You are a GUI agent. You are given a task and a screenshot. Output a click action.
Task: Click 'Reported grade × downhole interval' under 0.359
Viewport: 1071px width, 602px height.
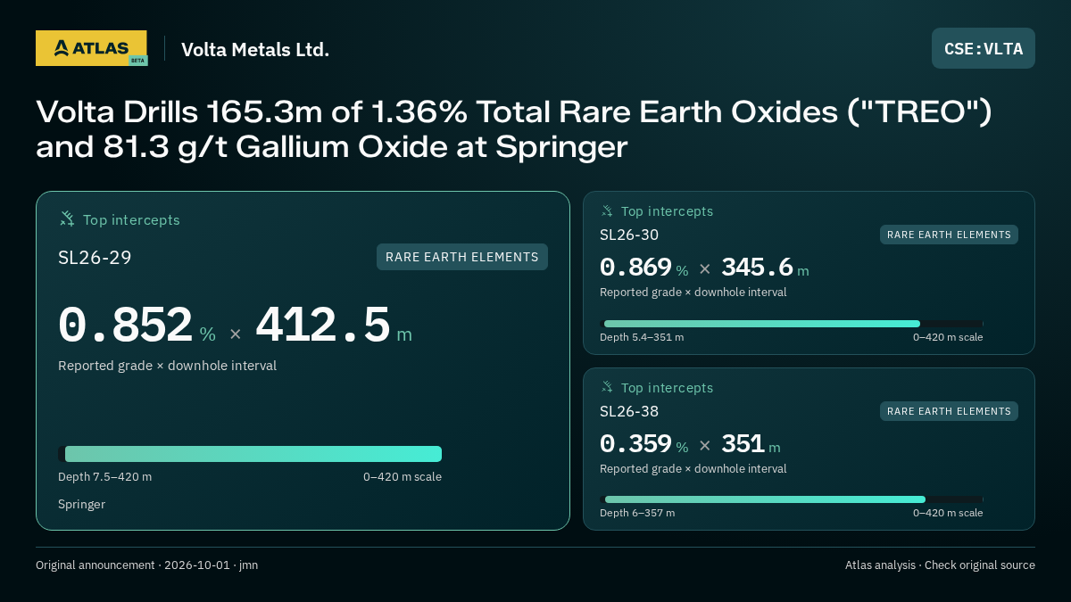coord(693,468)
